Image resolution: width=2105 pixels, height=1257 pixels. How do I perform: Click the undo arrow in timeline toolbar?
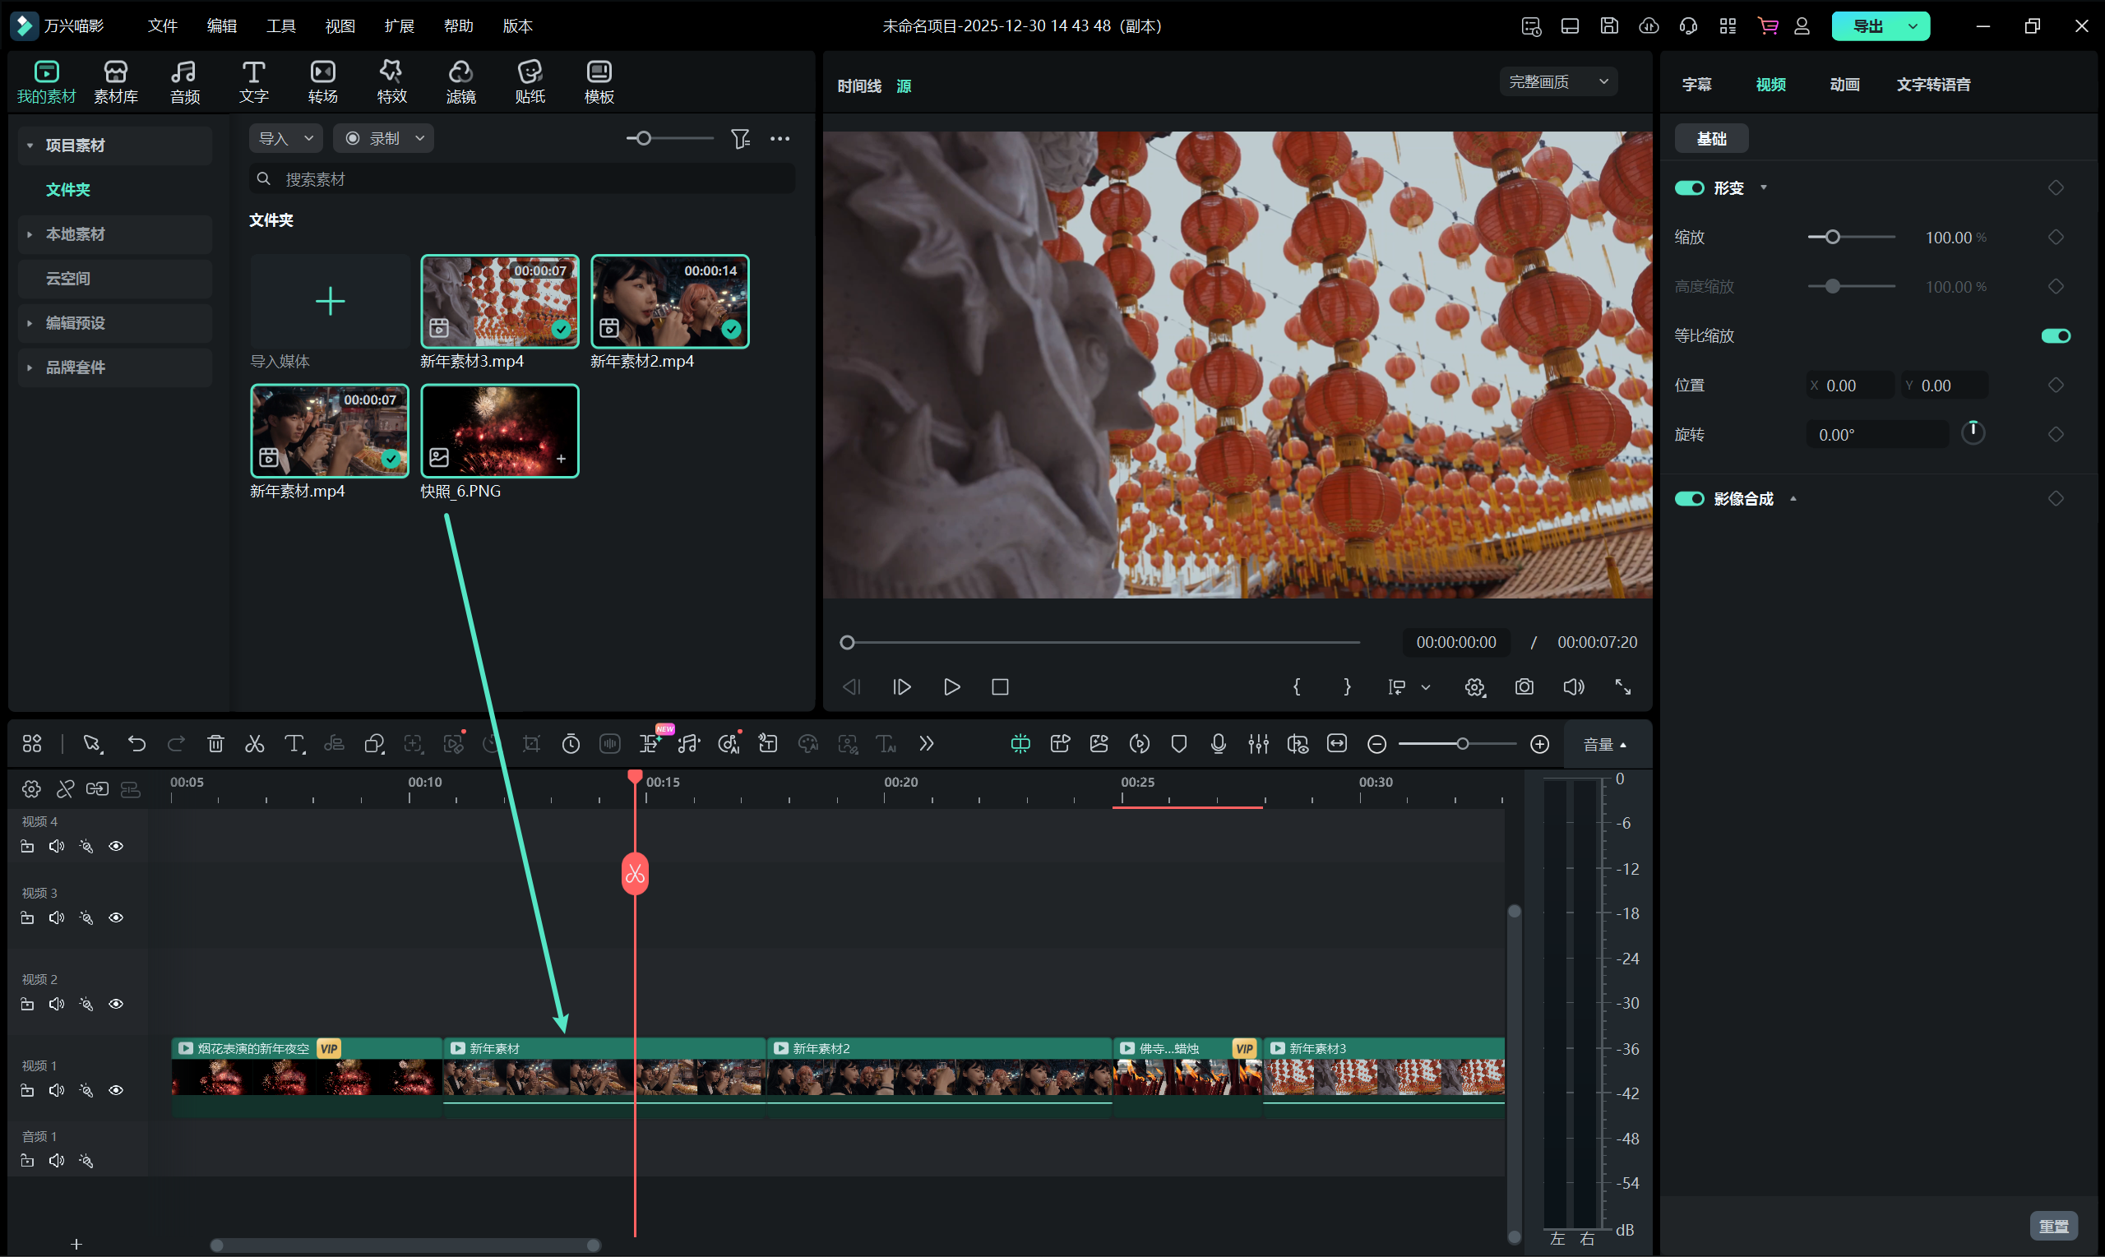136,744
